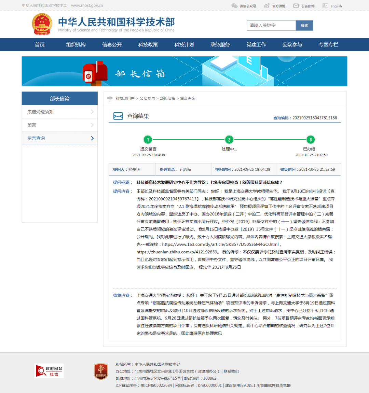
Task: Click the 查询结果 heading
Action: [x=138, y=116]
